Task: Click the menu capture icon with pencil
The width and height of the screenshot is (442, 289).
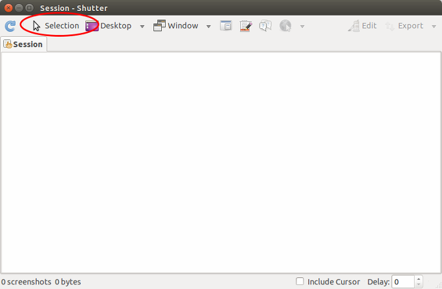Action: (x=245, y=26)
